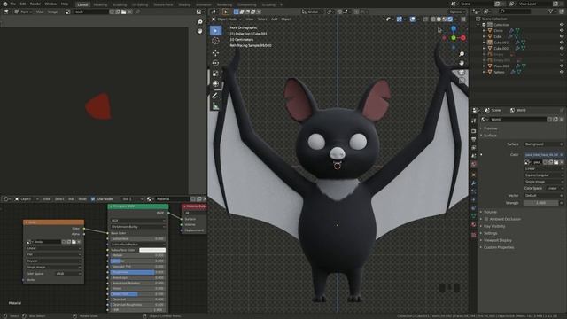Open the viewport Add menu

275,19
